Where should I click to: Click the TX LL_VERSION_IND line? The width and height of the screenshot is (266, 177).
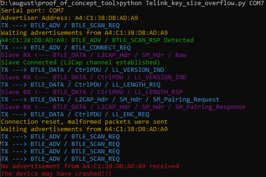82,70
